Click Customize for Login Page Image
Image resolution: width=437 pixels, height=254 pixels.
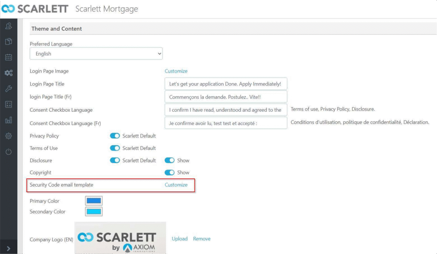176,71
